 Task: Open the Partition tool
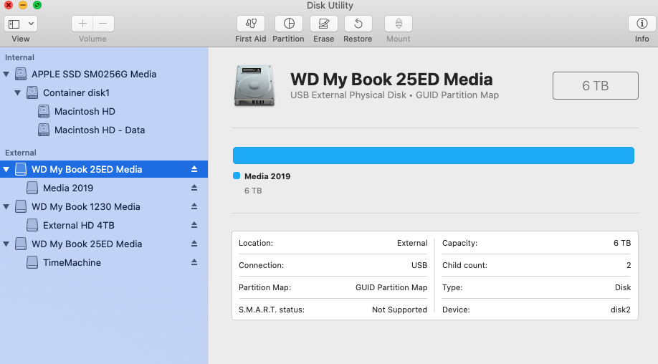[289, 24]
